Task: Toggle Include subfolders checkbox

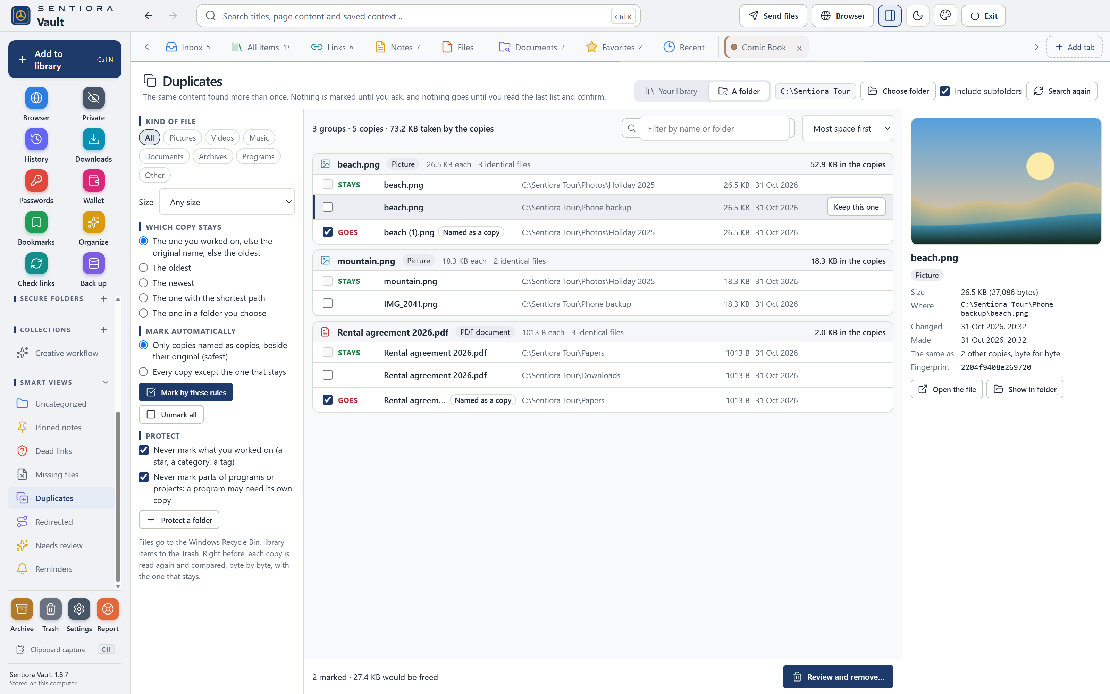Action: click(x=945, y=91)
